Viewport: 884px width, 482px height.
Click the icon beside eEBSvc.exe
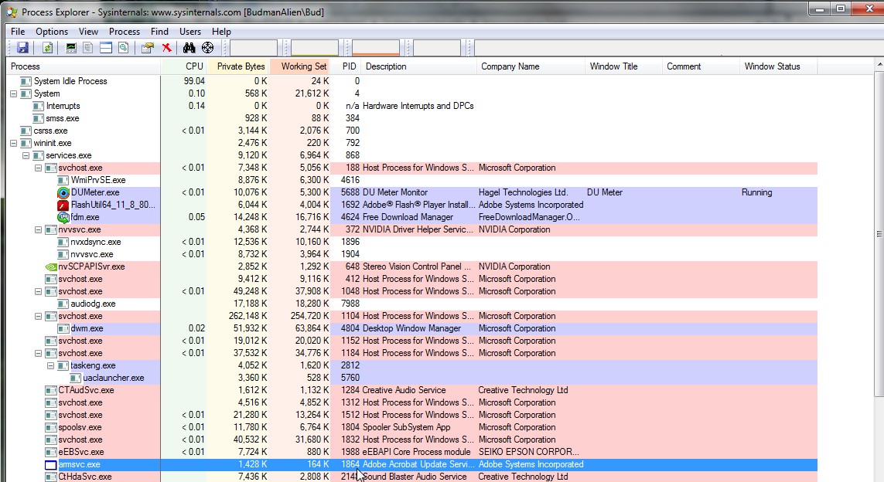pos(51,453)
